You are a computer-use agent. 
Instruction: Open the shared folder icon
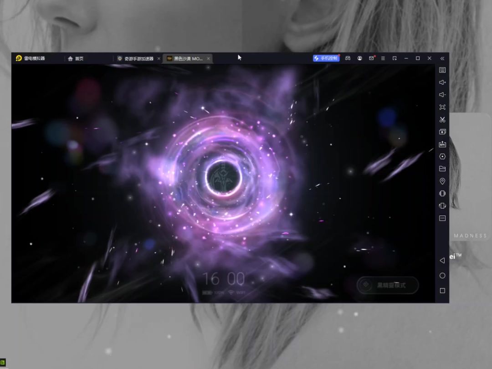442,169
